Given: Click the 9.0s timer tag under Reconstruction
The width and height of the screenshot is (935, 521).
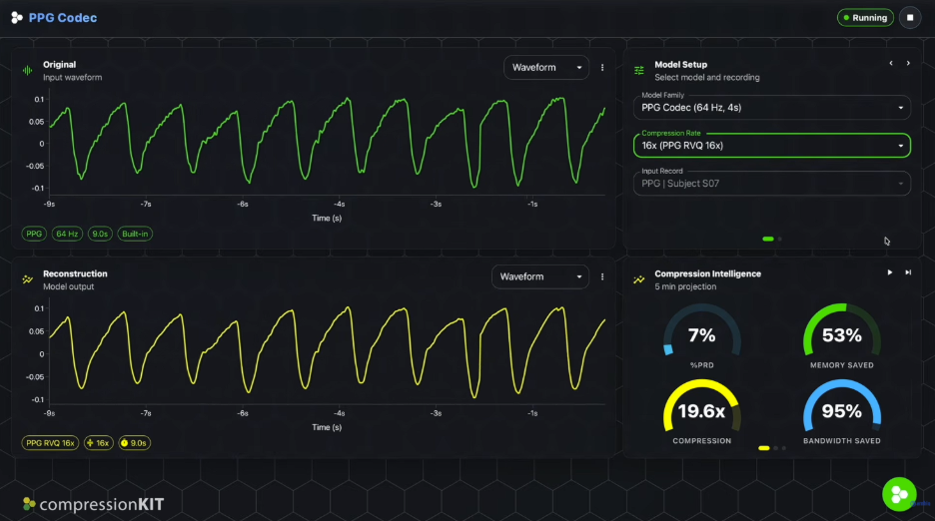Looking at the screenshot, I should pyautogui.click(x=134, y=443).
